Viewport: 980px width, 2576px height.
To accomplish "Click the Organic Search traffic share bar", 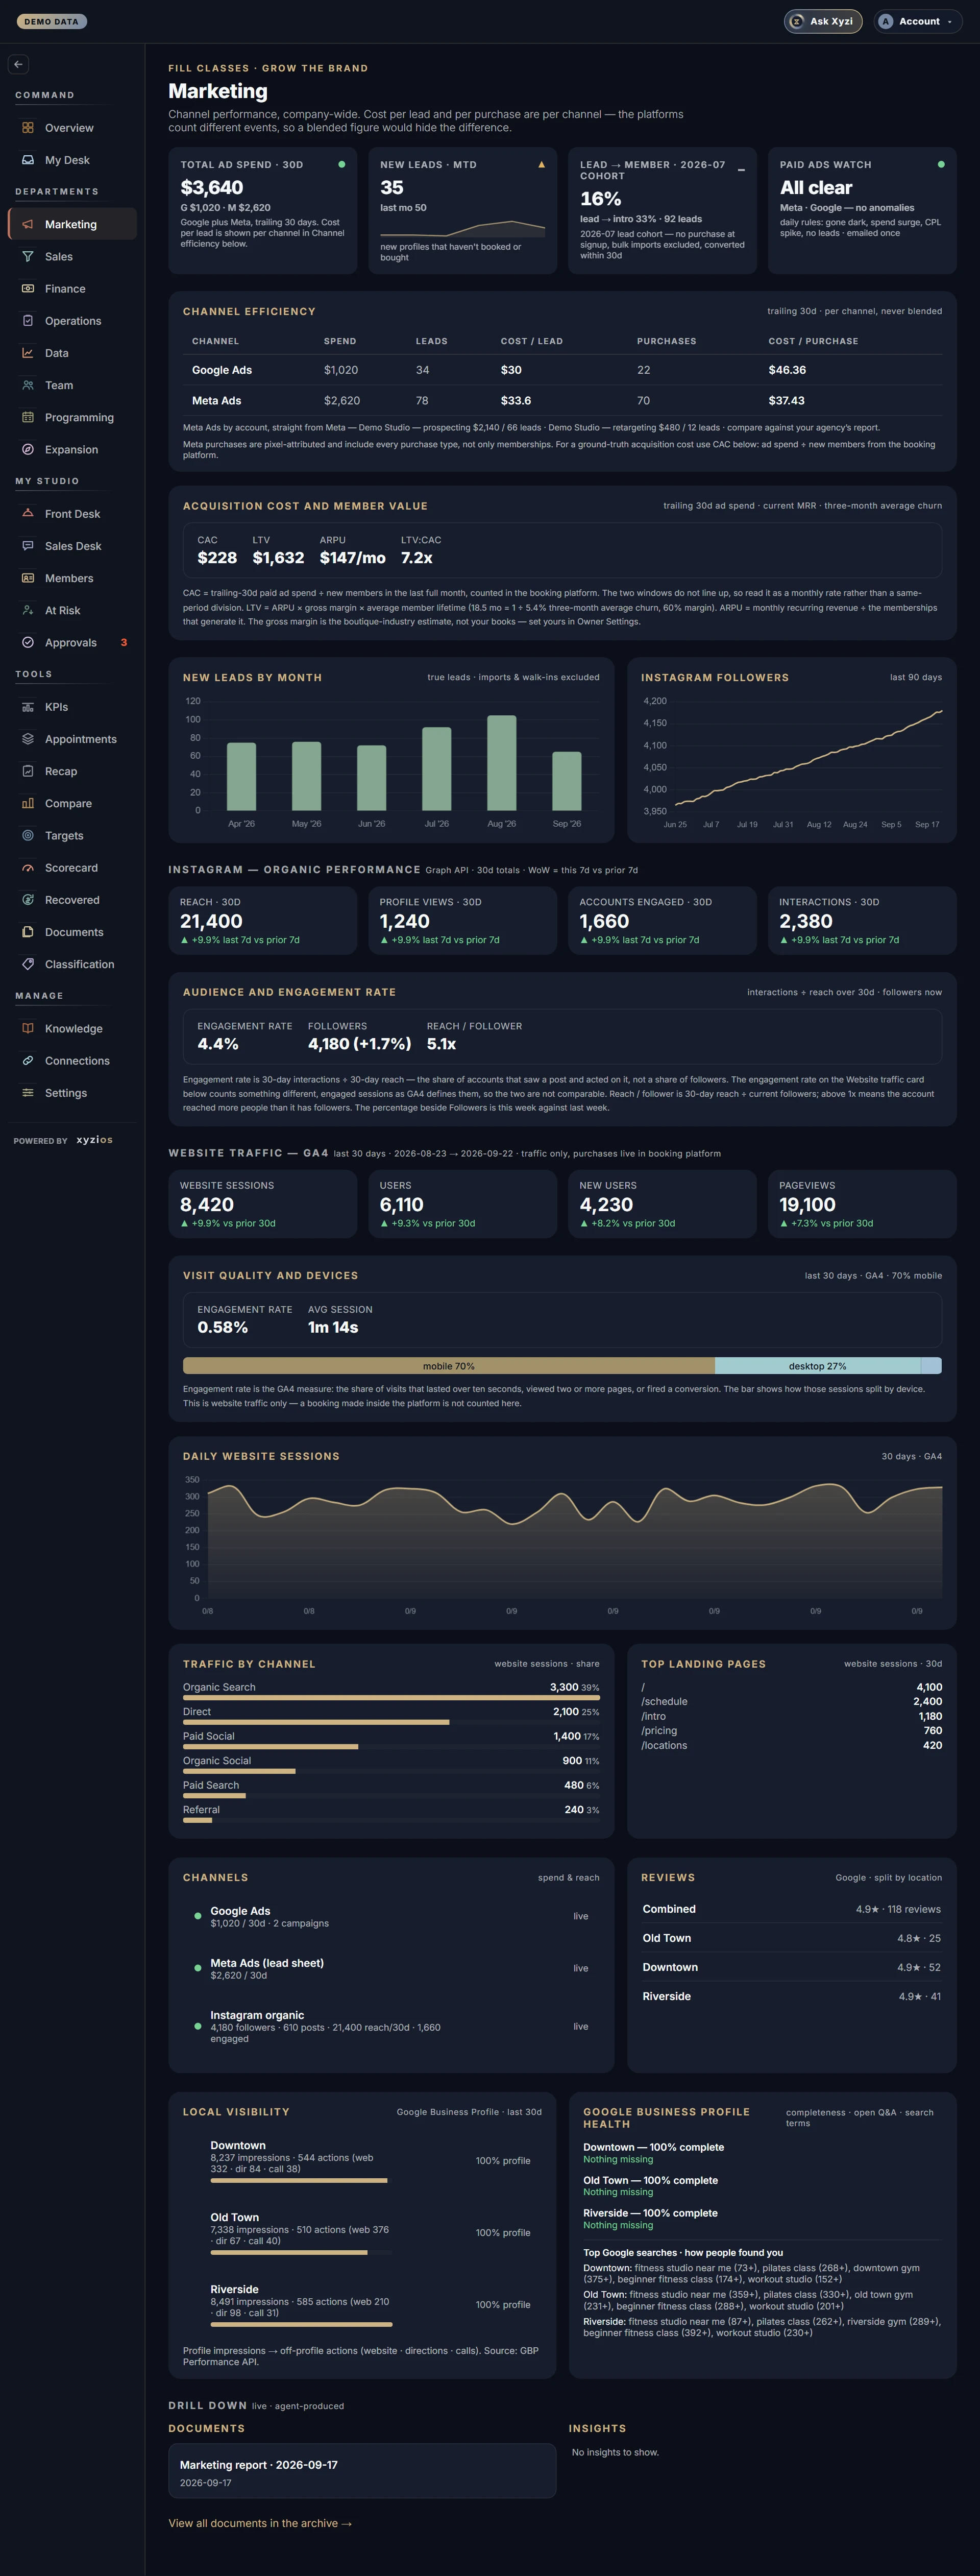I will tap(391, 1697).
